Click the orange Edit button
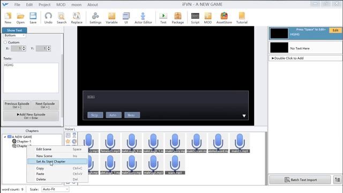The height and width of the screenshot is (193, 343). tap(335, 31)
